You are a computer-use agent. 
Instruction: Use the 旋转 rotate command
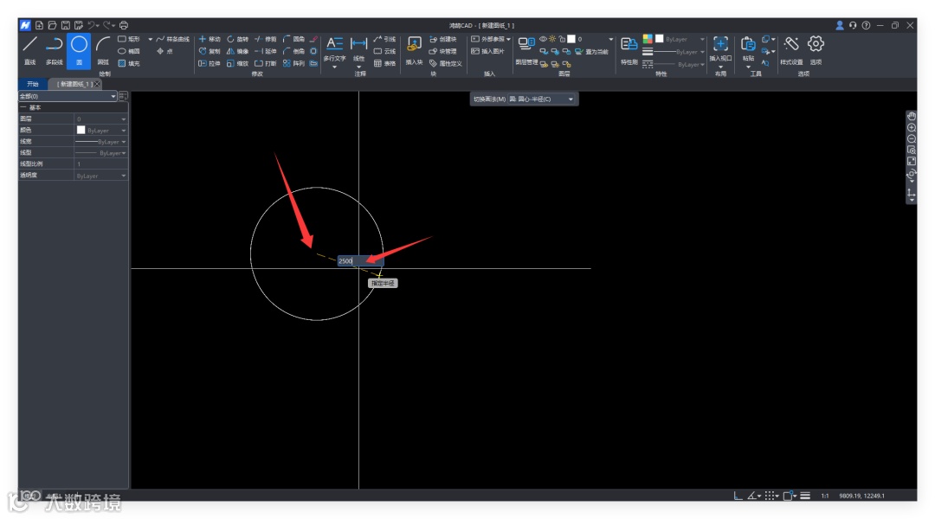[x=237, y=39]
